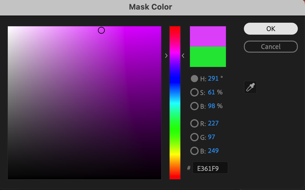Select the S saturation radio button

[194, 93]
